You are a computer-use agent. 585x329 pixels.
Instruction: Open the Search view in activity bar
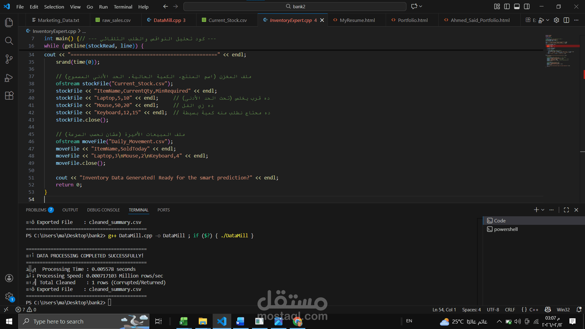[9, 41]
